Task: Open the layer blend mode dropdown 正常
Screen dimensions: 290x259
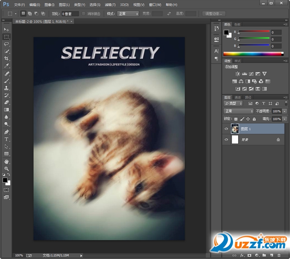Action: (x=239, y=111)
